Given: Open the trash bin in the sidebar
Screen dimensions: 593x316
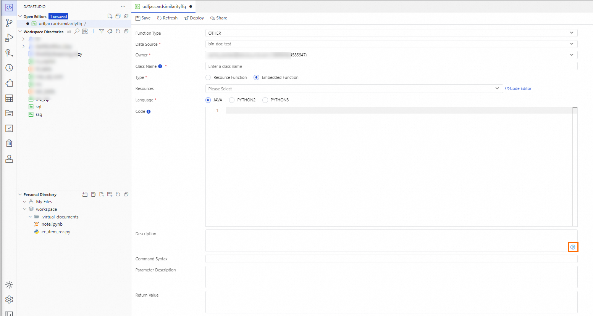Looking at the screenshot, I should (x=9, y=143).
